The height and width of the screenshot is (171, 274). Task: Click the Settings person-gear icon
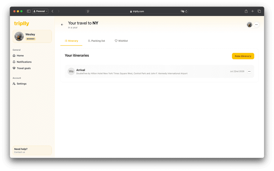pos(14,84)
